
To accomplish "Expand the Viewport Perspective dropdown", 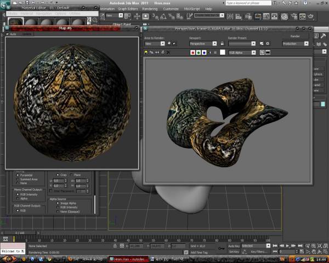I will click(203, 43).
